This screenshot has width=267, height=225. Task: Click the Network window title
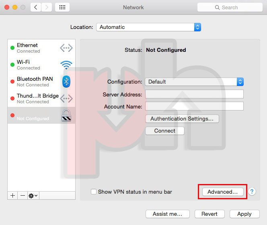[x=133, y=7]
